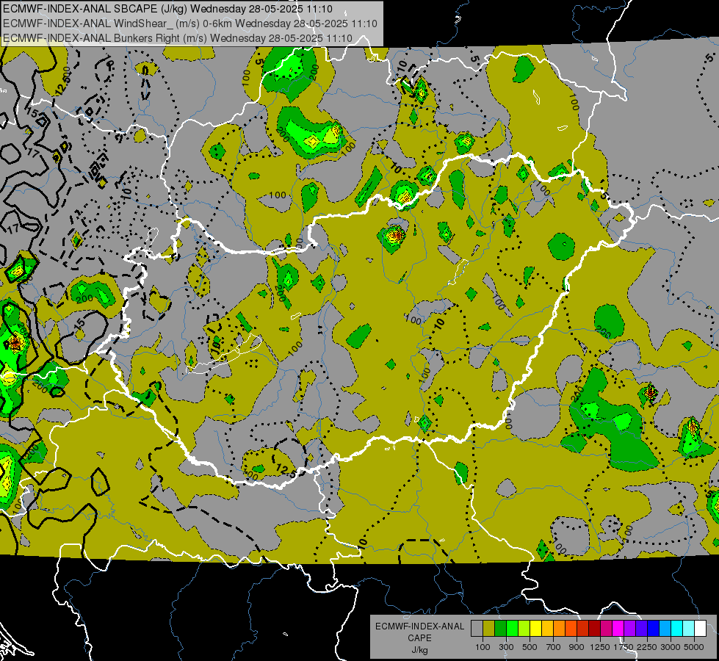This screenshot has height=661, width=719.
Task: Click the 900 label under the legend
Action: [577, 647]
